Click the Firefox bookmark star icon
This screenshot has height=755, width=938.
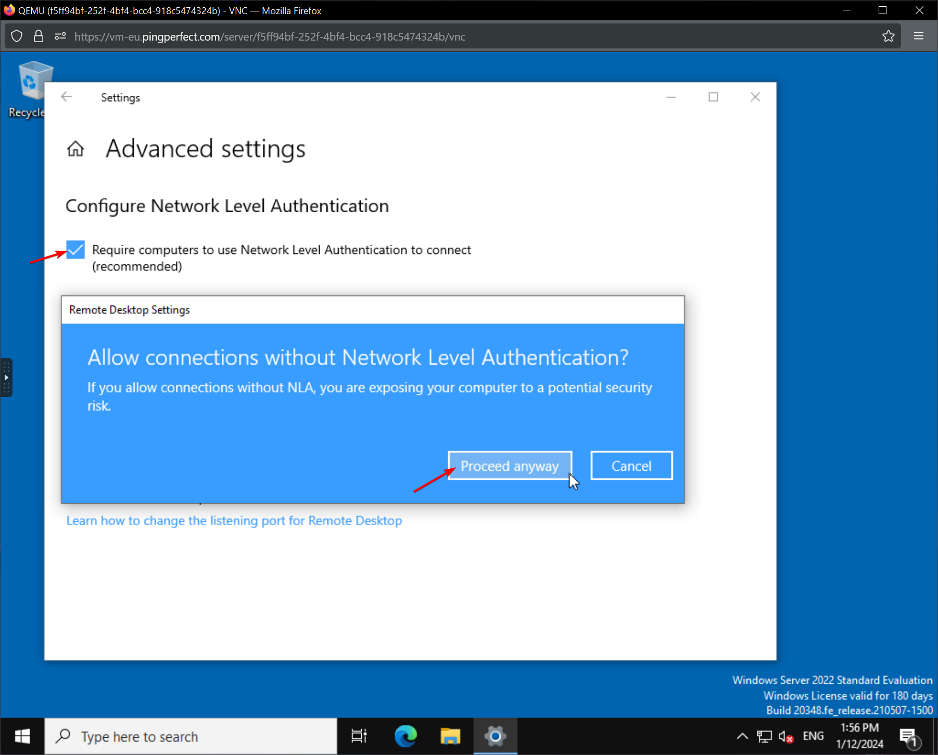[888, 36]
